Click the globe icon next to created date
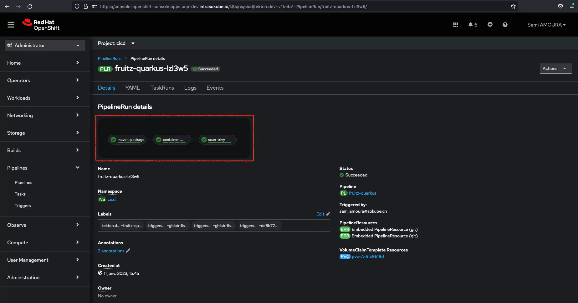The width and height of the screenshot is (578, 303). (100, 273)
